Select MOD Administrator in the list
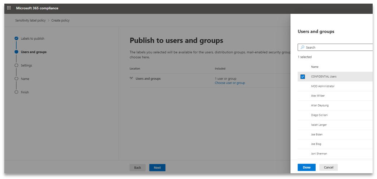Image resolution: width=377 pixels, height=179 pixels. point(335,86)
